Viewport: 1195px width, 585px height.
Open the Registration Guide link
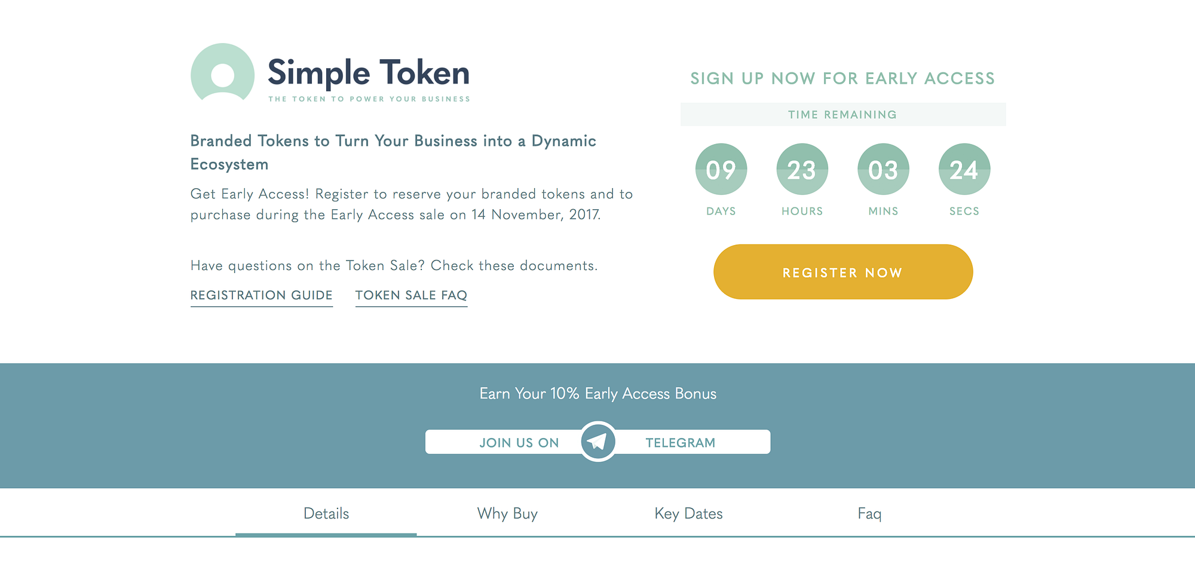click(261, 295)
